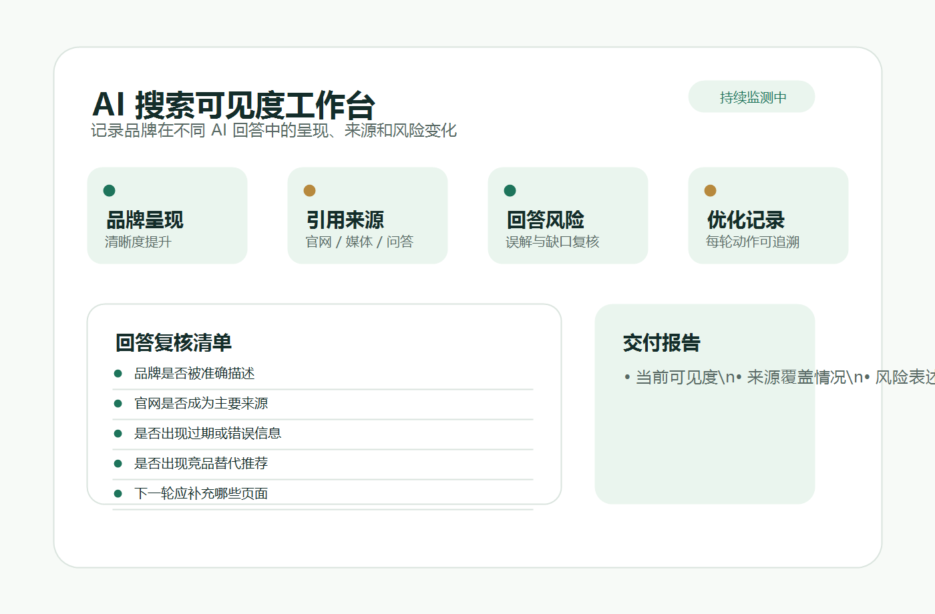Click the 当前可见度 report text line

(x=779, y=378)
